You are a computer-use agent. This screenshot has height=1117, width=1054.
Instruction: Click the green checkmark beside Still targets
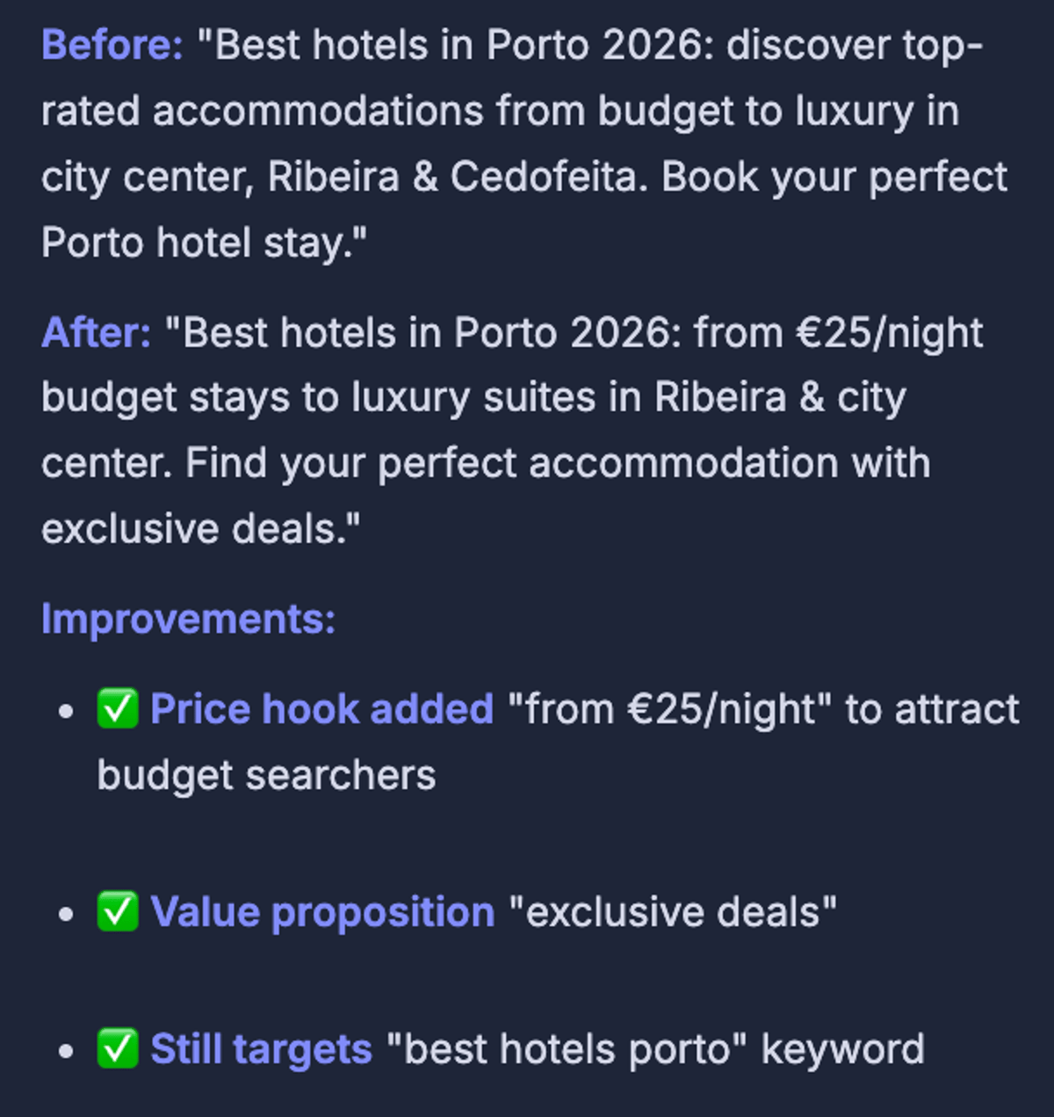coord(118,1048)
